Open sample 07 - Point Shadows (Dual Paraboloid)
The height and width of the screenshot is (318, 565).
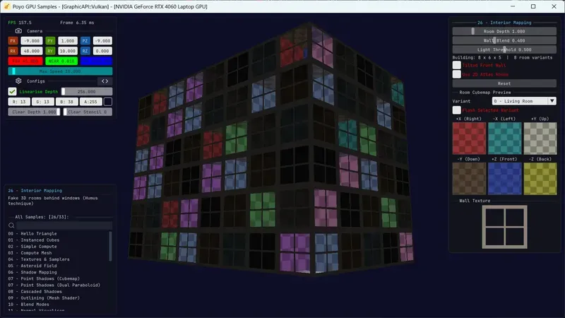[54, 285]
